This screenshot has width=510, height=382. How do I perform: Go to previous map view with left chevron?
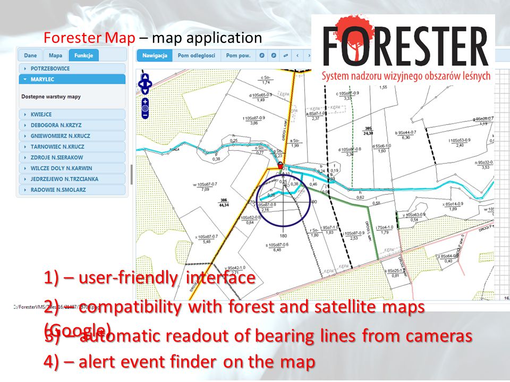[297, 56]
